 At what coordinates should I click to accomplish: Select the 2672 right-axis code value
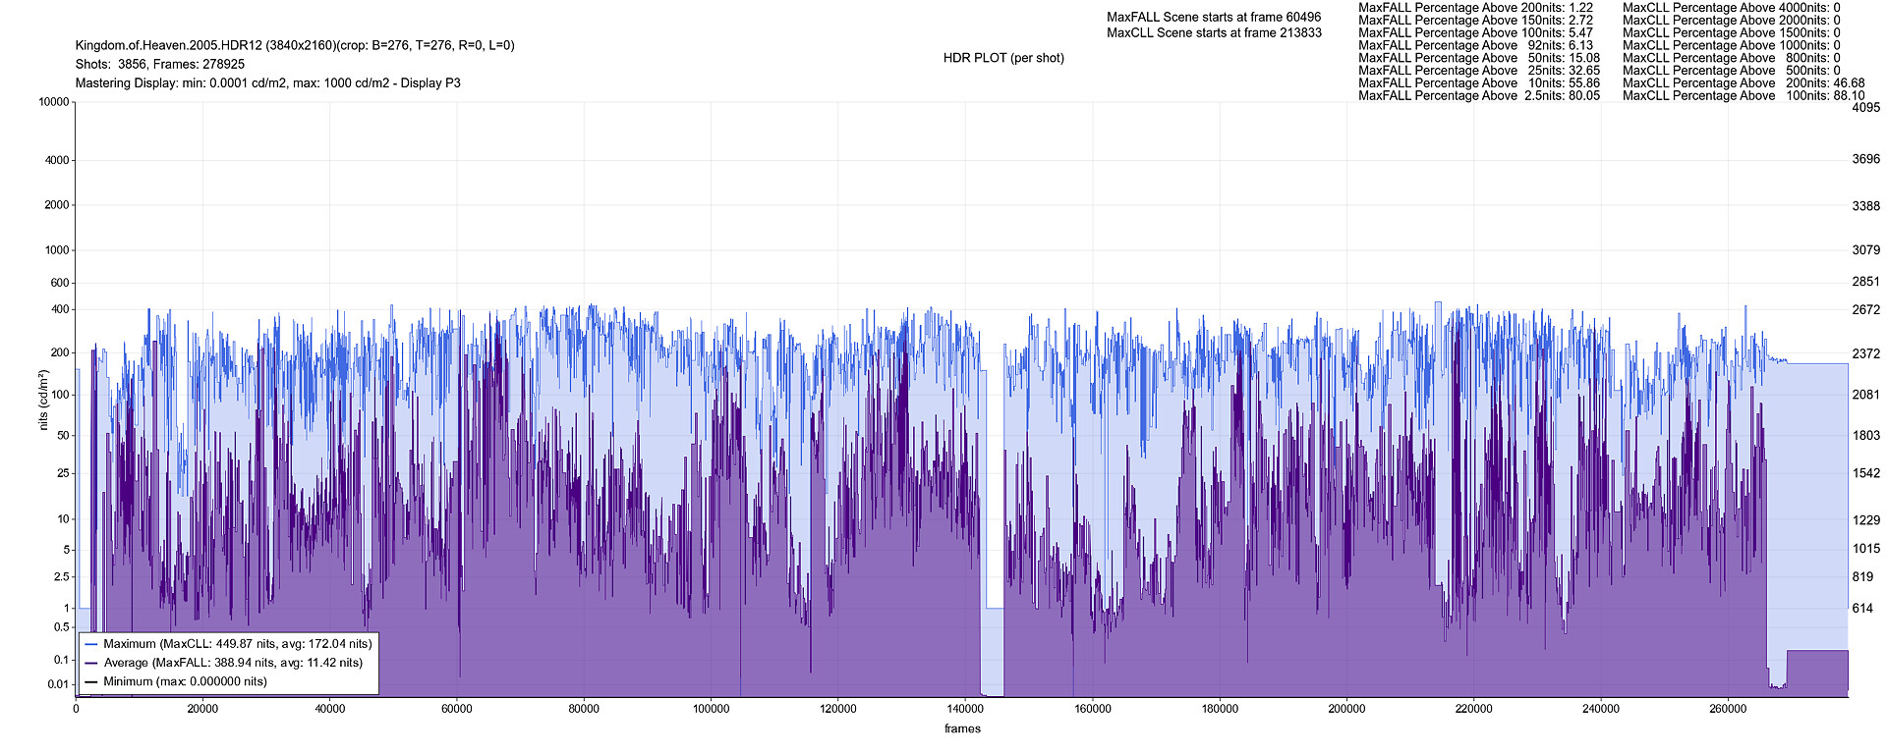coord(1865,310)
